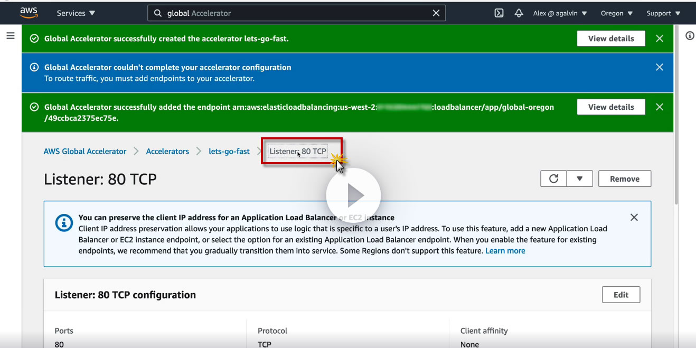Viewport: 696px width, 348px height.
Task: Click the Listener: 80 TCP breadcrumb
Action: 298,151
